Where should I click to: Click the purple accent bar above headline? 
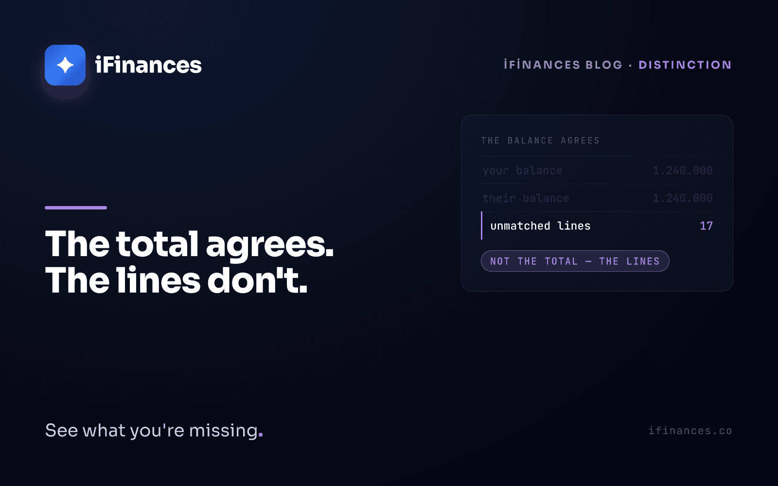pos(76,208)
